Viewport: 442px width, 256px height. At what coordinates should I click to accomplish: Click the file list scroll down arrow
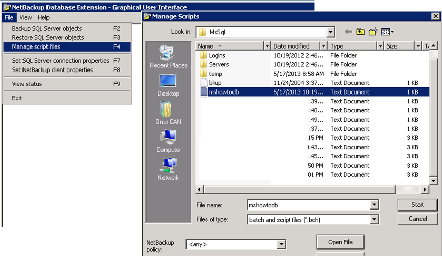pos(433,180)
